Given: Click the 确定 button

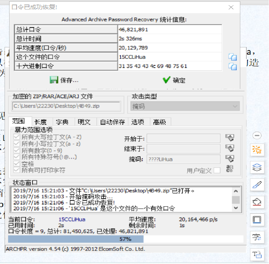Looking at the screenshot, I should [x=174, y=80].
